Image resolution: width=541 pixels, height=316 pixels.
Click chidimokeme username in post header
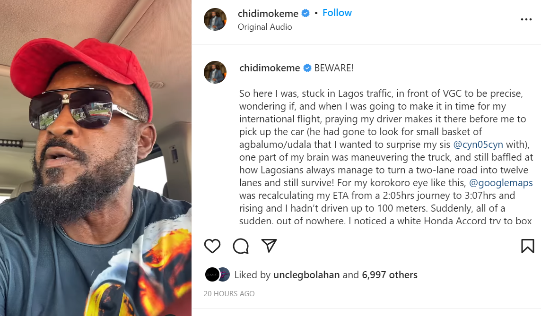(268, 13)
